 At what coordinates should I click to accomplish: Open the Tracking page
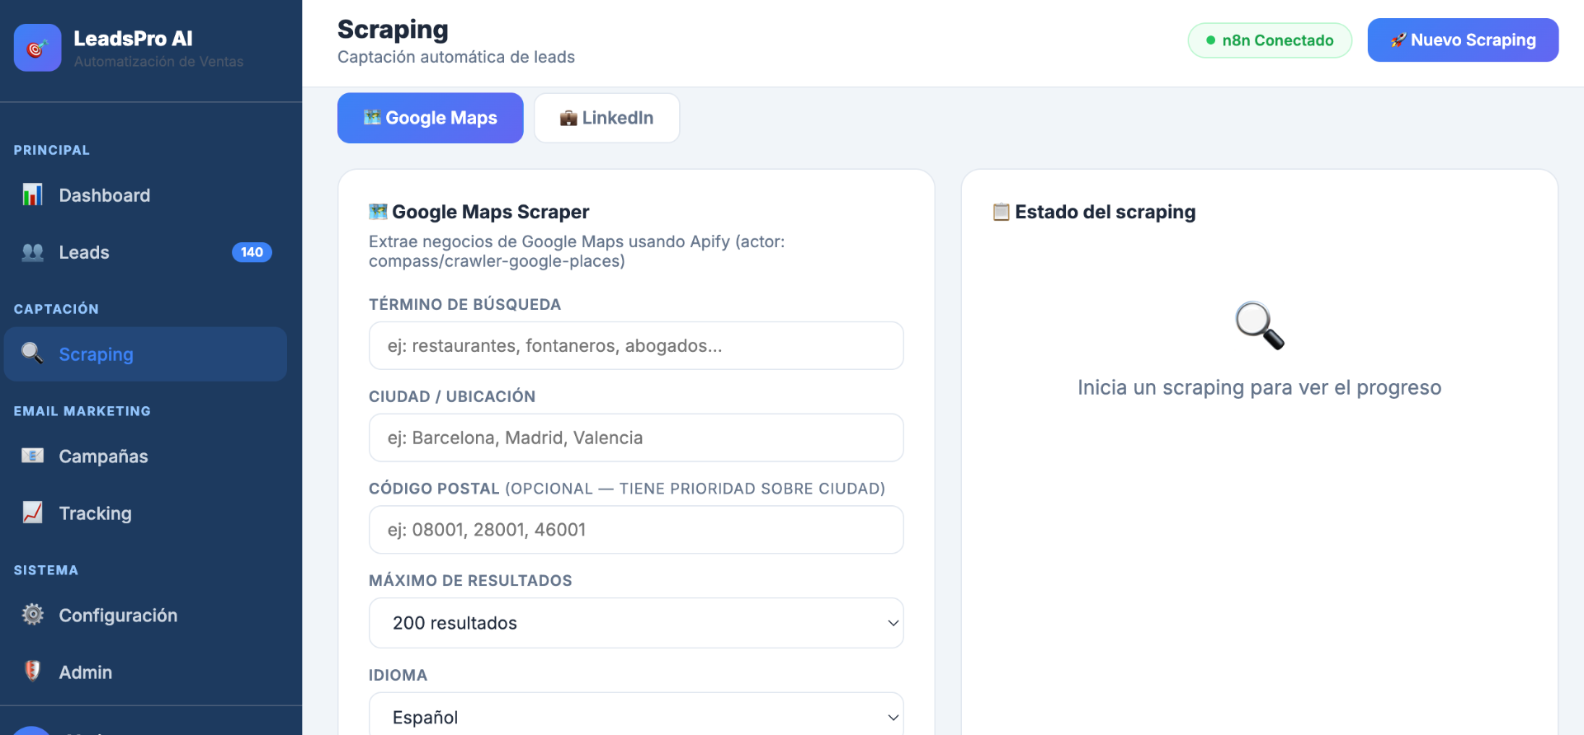[146, 513]
